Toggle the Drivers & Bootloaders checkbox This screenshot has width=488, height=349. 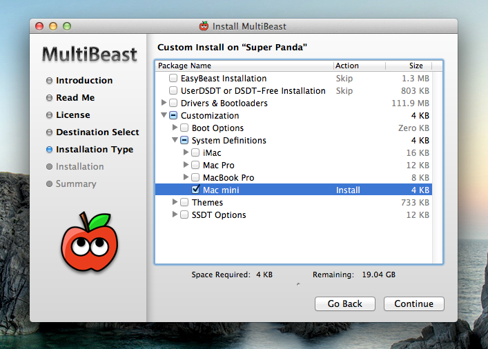[x=173, y=103]
